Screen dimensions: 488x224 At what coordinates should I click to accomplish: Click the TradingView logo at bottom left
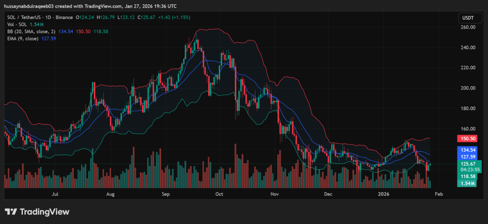(37, 212)
